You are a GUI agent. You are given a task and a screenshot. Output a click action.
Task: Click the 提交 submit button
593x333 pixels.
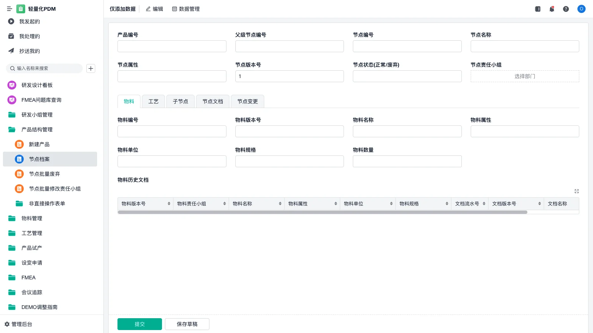tap(139, 324)
